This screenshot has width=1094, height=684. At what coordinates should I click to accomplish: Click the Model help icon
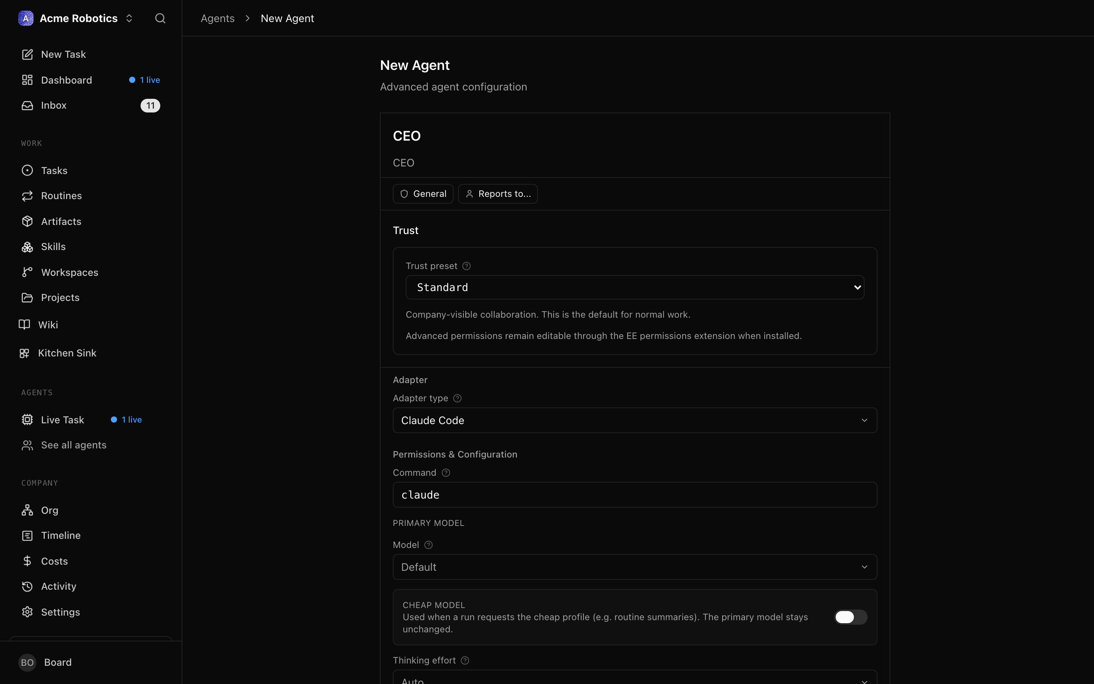[x=428, y=545]
